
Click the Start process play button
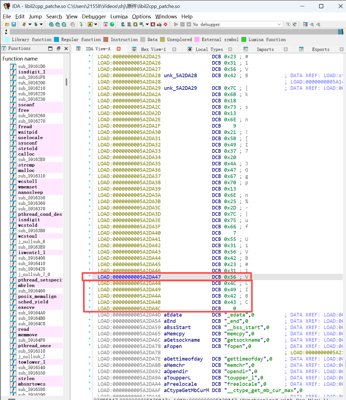[176, 24]
